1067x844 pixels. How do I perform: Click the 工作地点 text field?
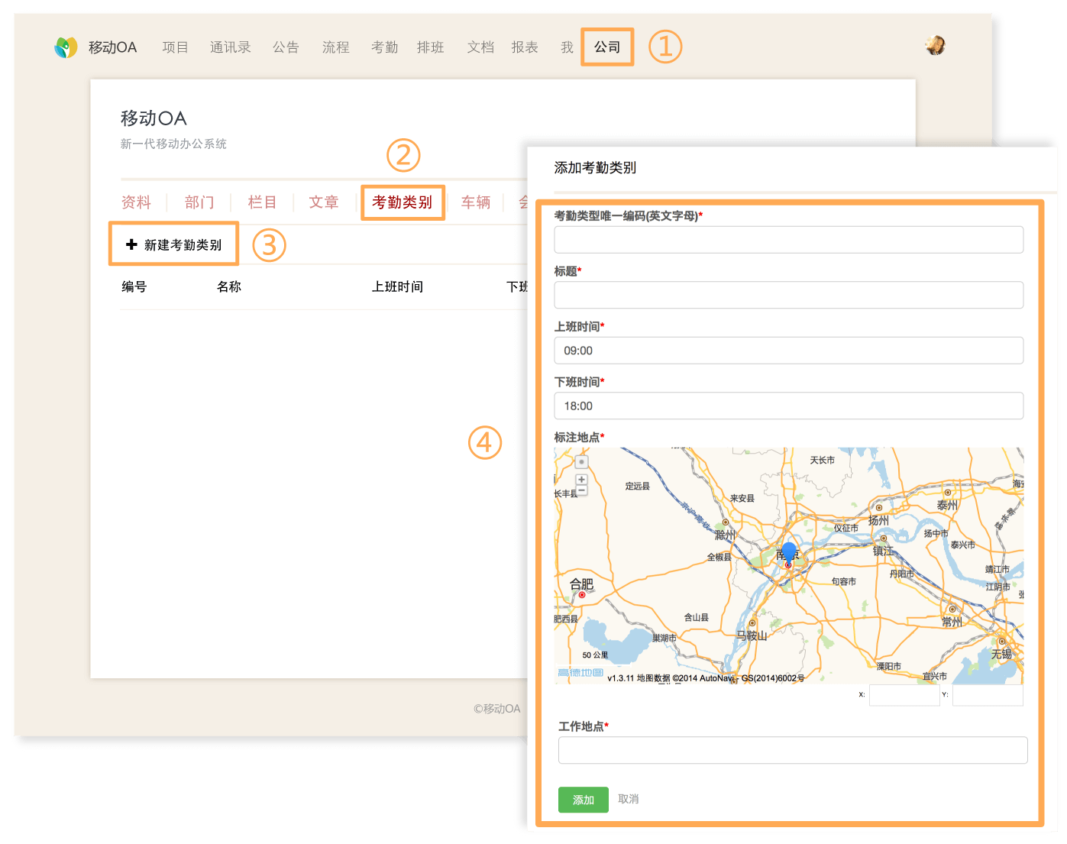[x=792, y=750]
